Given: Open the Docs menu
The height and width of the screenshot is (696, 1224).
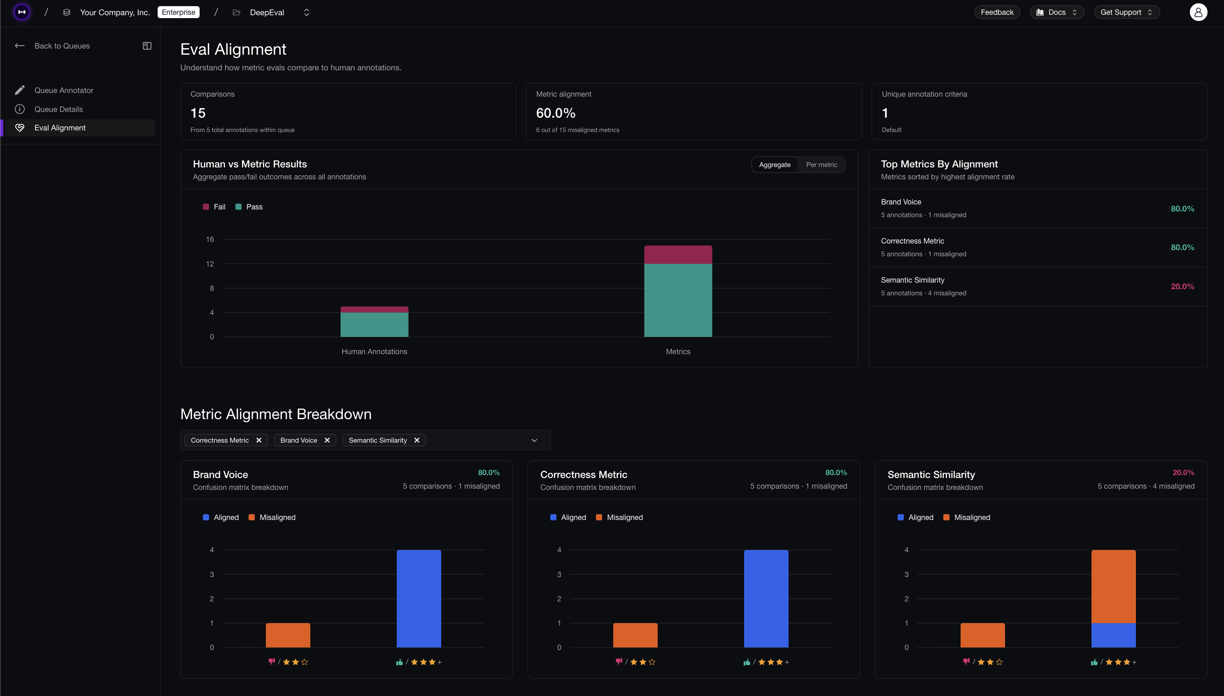Looking at the screenshot, I should pos(1056,12).
